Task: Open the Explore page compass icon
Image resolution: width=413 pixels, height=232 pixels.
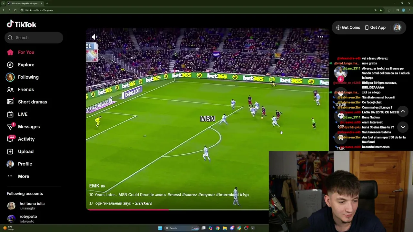Action: (10, 65)
